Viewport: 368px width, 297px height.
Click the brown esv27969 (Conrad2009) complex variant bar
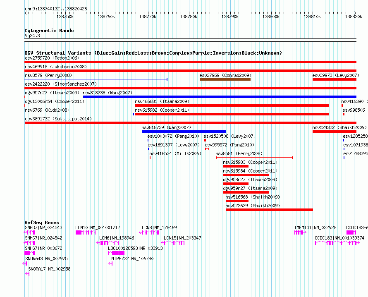click(225, 79)
